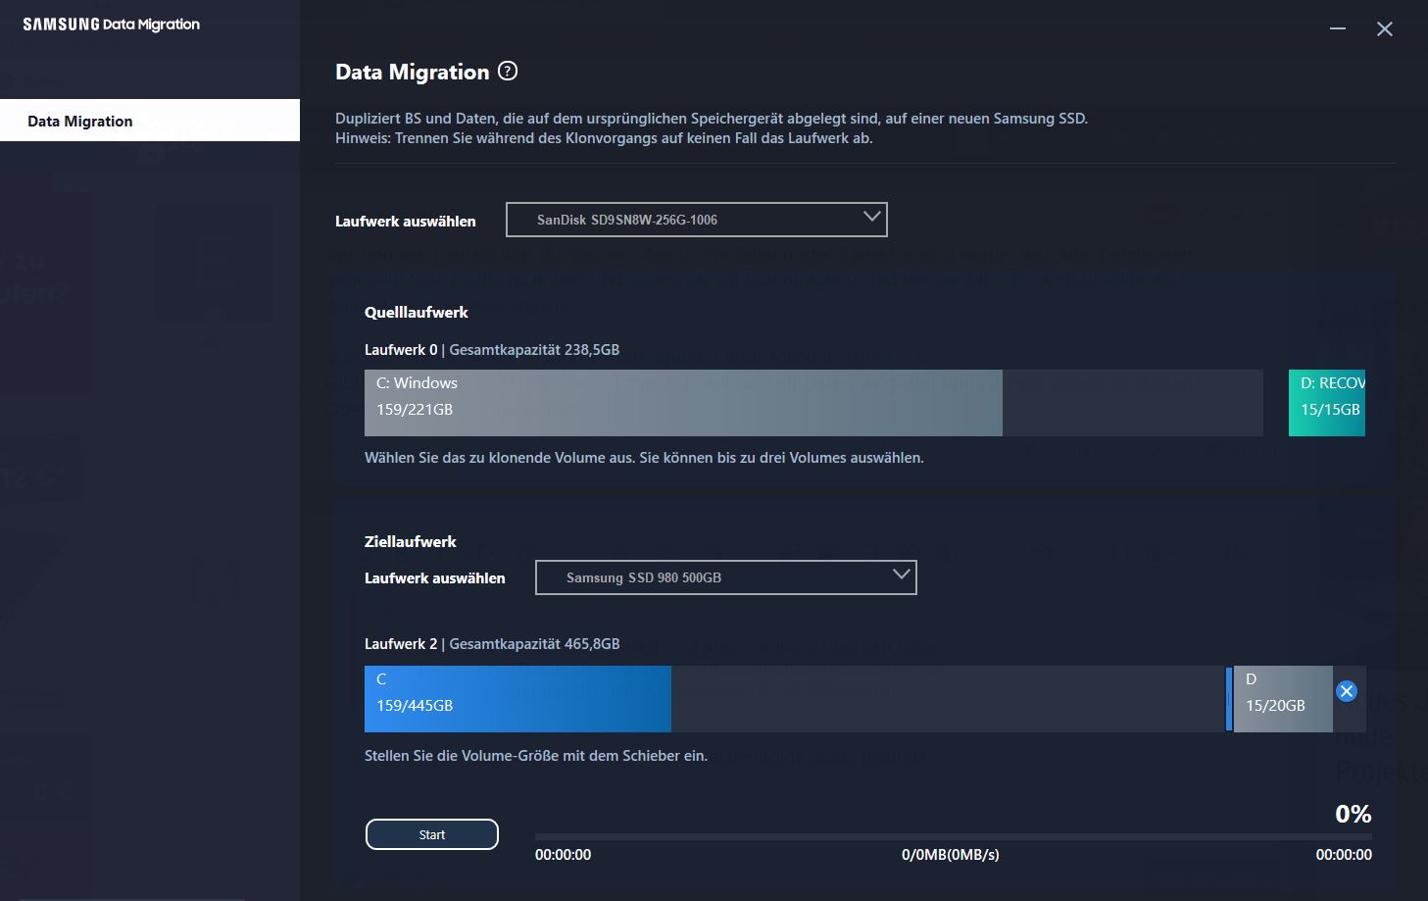Open the source drive SanDisk dropdown
1428x901 pixels.
click(697, 220)
